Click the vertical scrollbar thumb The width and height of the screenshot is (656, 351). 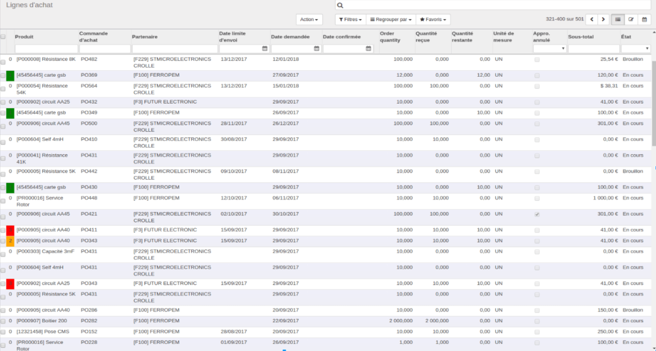(x=654, y=103)
